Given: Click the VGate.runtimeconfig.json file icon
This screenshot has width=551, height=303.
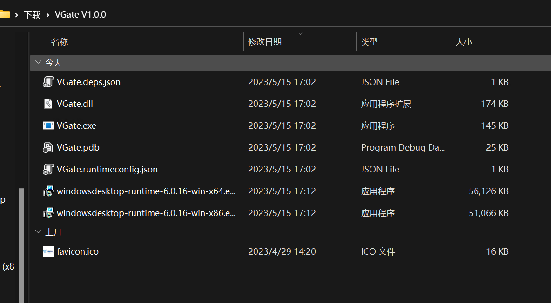Looking at the screenshot, I should pos(48,169).
